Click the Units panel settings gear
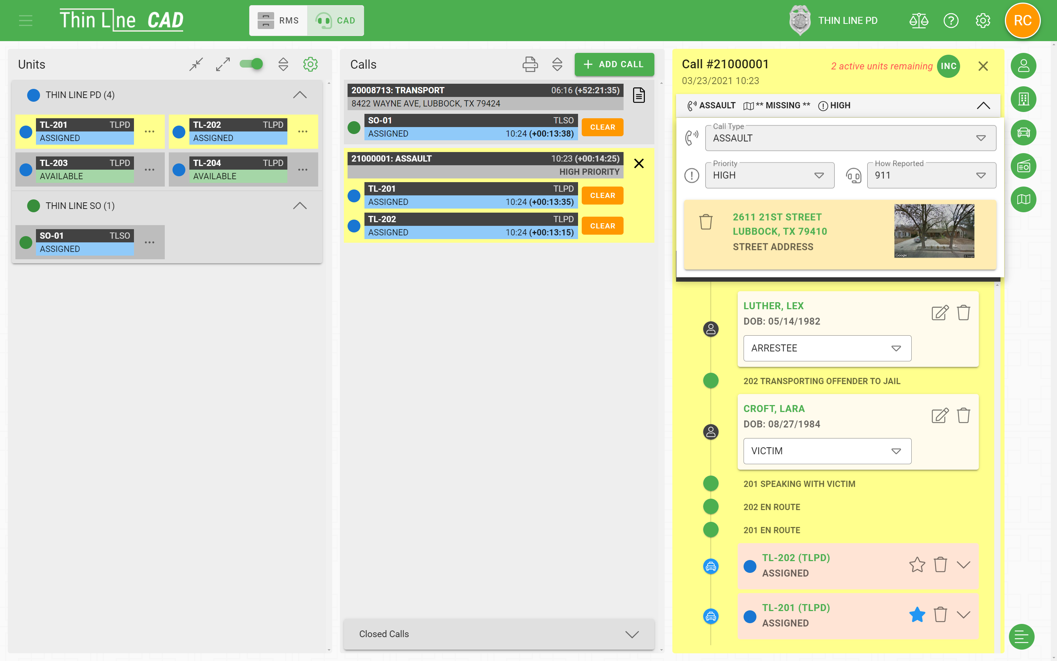The image size is (1057, 661). point(310,64)
